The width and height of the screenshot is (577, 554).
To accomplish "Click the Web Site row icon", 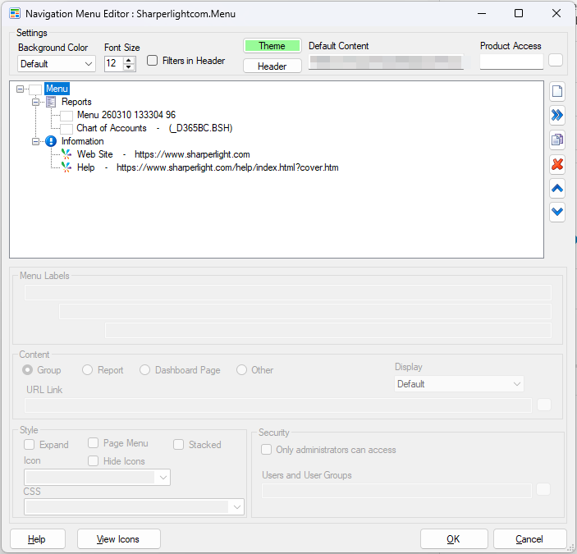I will click(66, 154).
